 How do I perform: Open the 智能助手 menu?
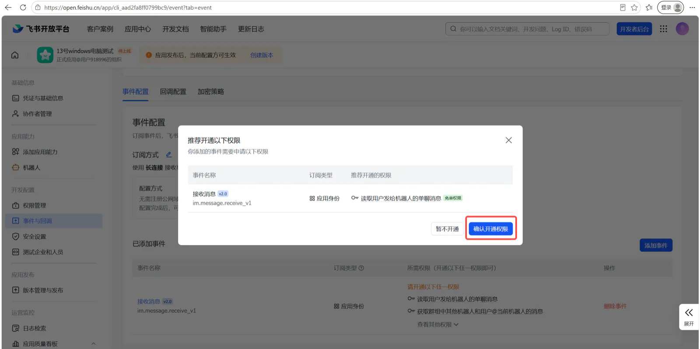(213, 29)
